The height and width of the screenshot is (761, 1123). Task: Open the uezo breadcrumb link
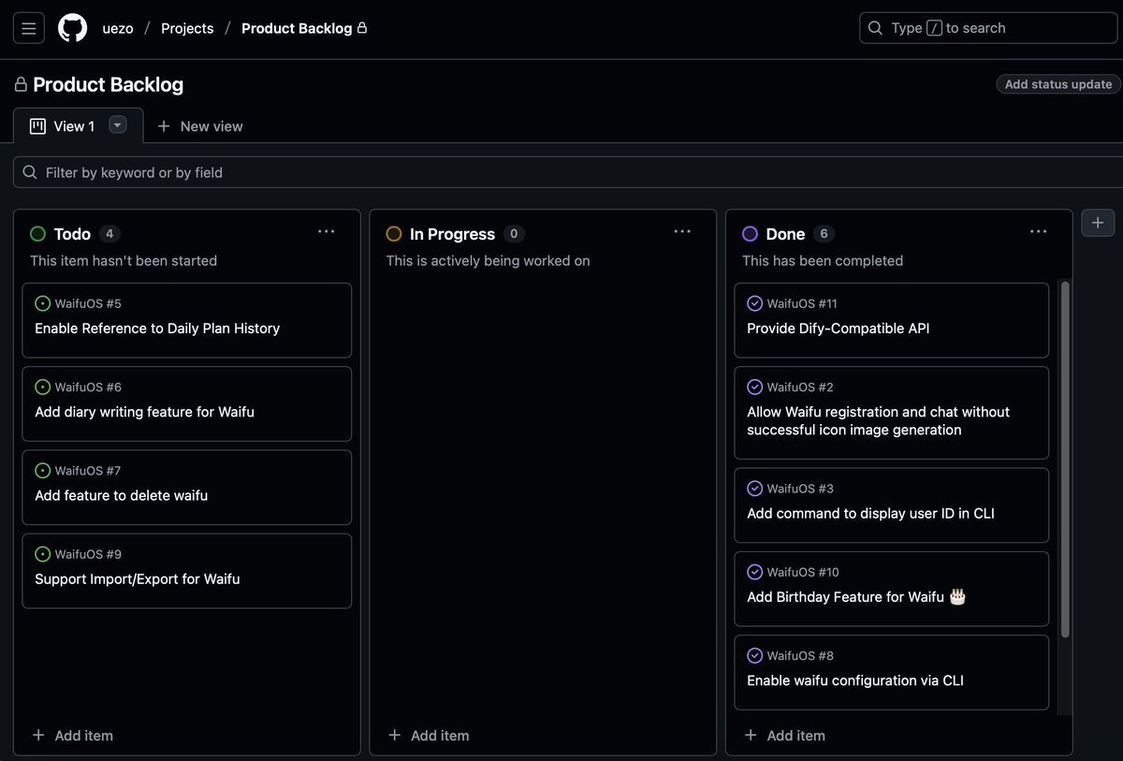118,28
